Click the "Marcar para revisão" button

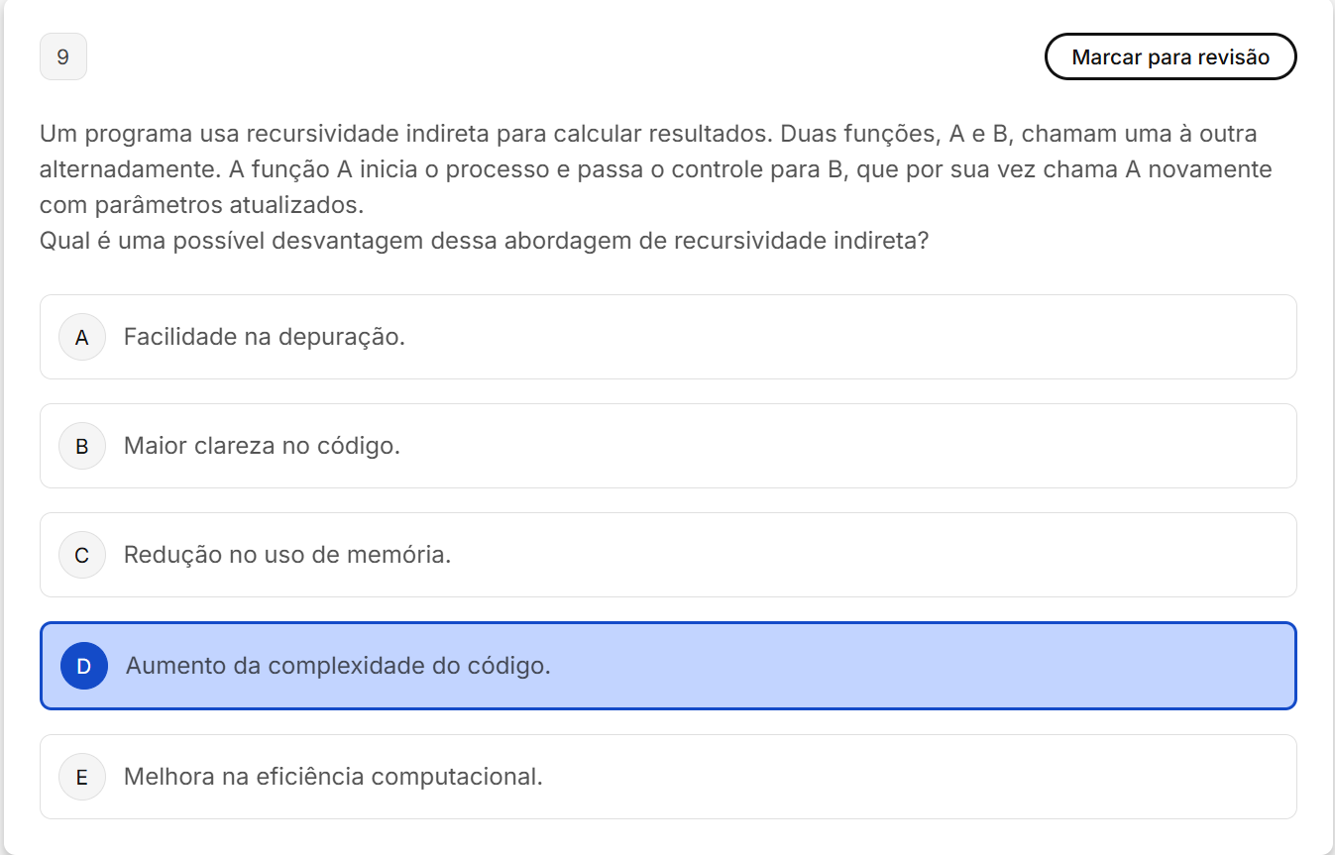point(1169,56)
